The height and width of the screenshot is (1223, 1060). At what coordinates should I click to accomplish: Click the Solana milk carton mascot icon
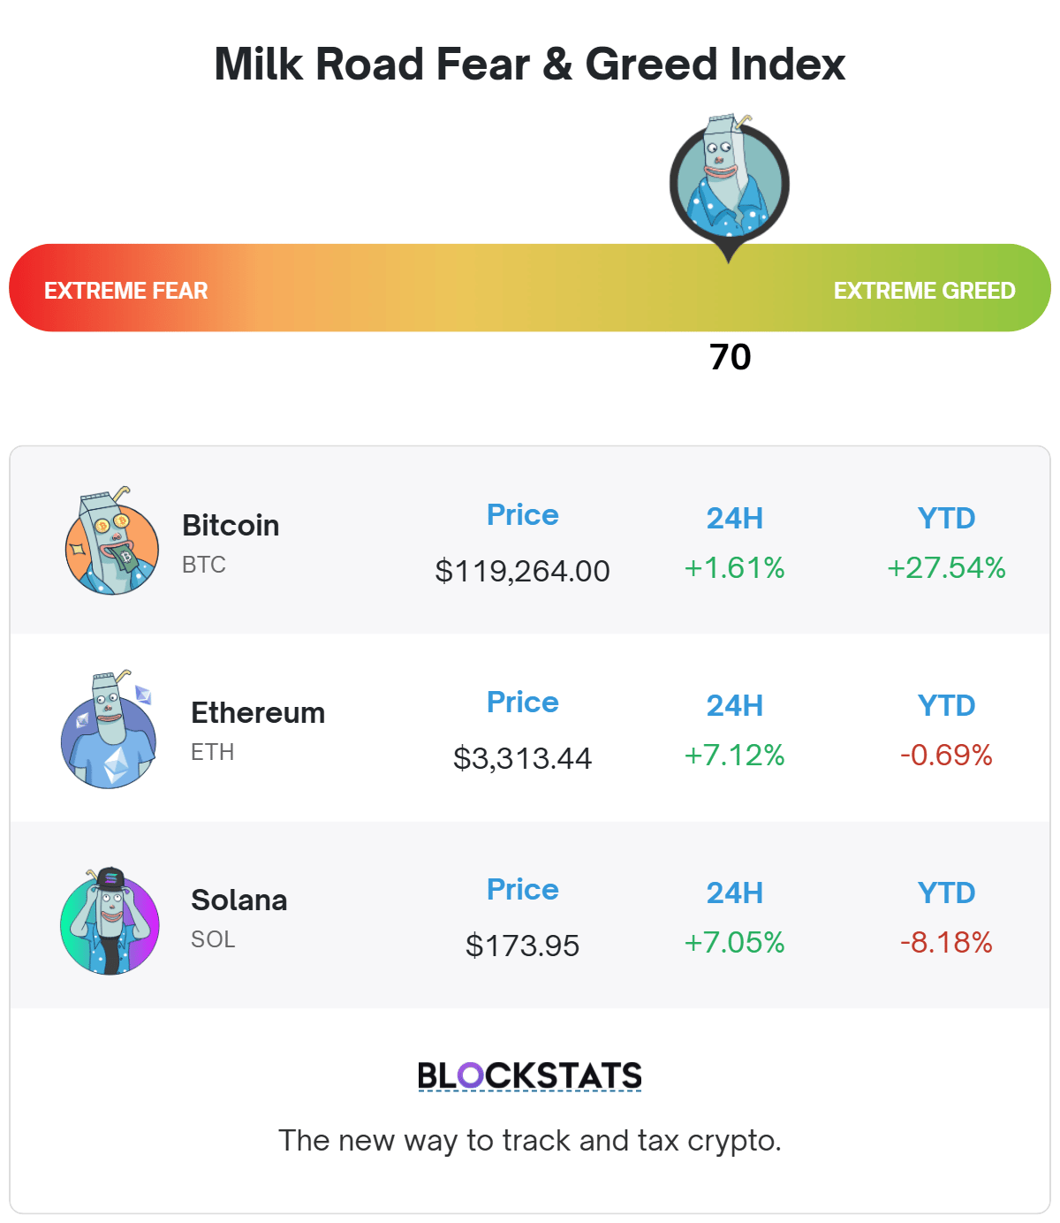pos(110,921)
